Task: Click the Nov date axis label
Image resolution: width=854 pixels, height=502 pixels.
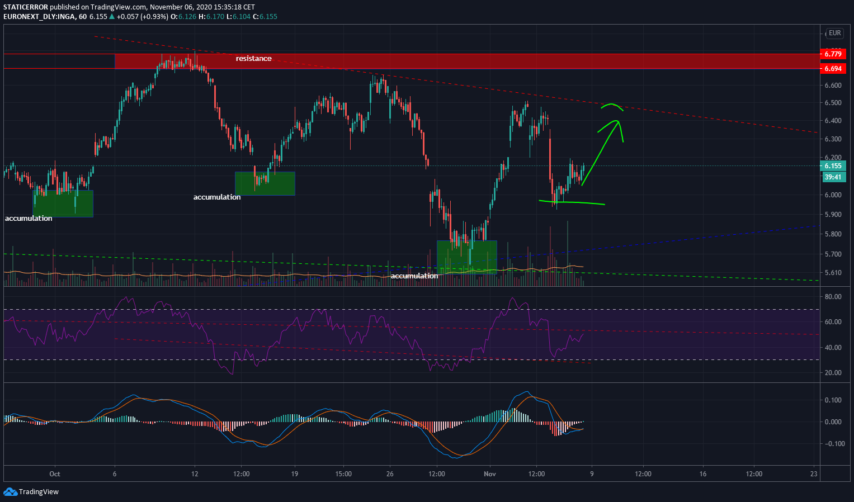Action: pyautogui.click(x=489, y=474)
